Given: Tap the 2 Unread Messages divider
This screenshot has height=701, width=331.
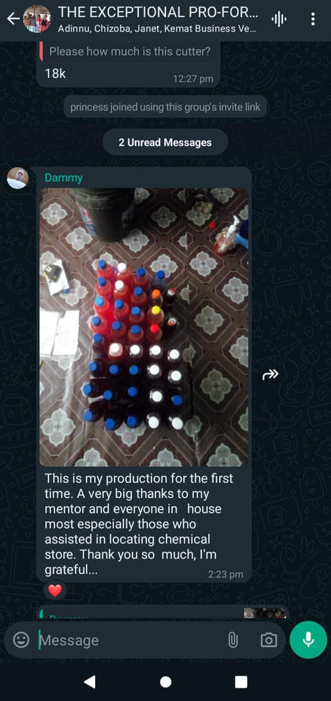Looking at the screenshot, I should pyautogui.click(x=165, y=142).
